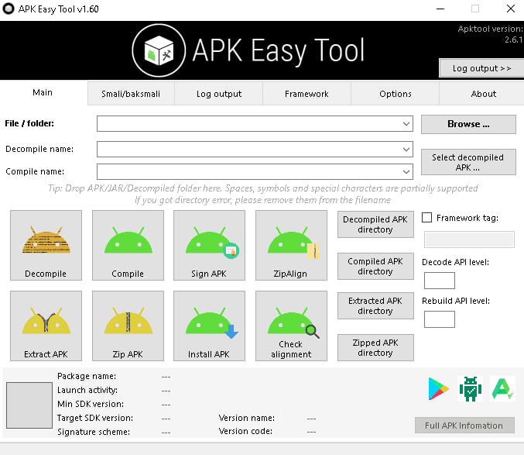
Task: Switch to the Smali/baksmali tab
Action: 131,94
